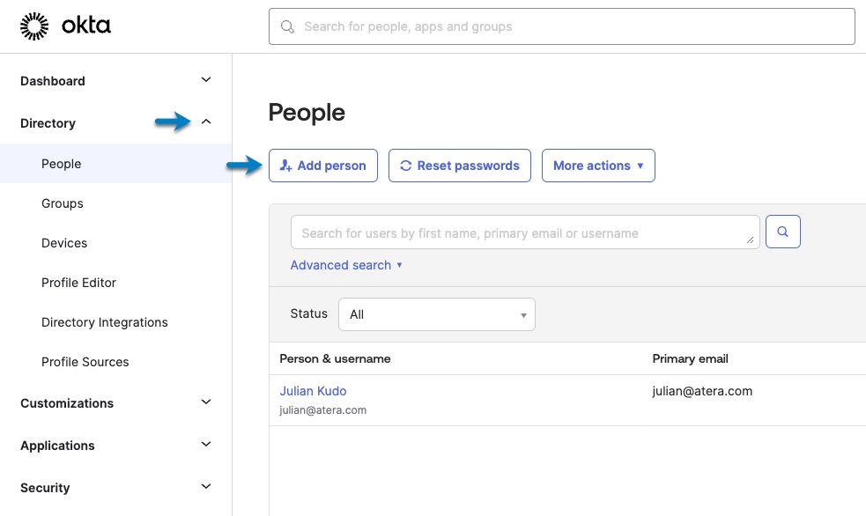The image size is (866, 516).
Task: Open Profile Sources in the sidebar
Action: coord(85,362)
